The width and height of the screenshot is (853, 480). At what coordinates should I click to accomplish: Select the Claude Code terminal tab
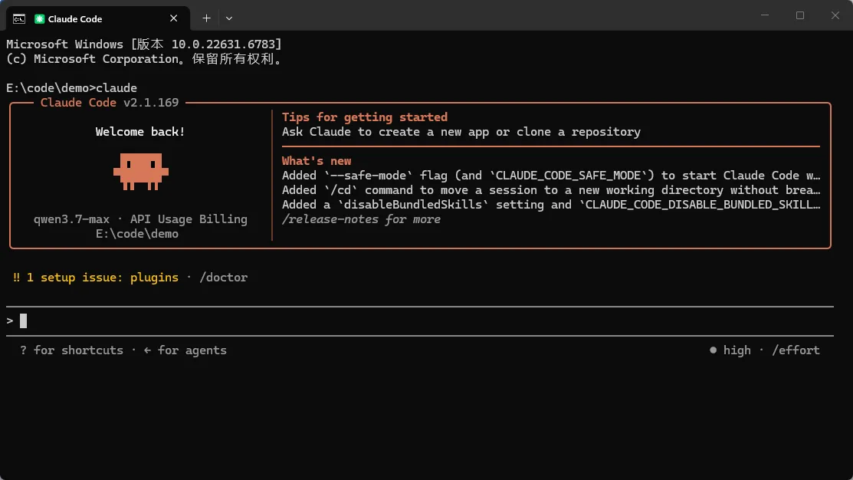(x=98, y=18)
